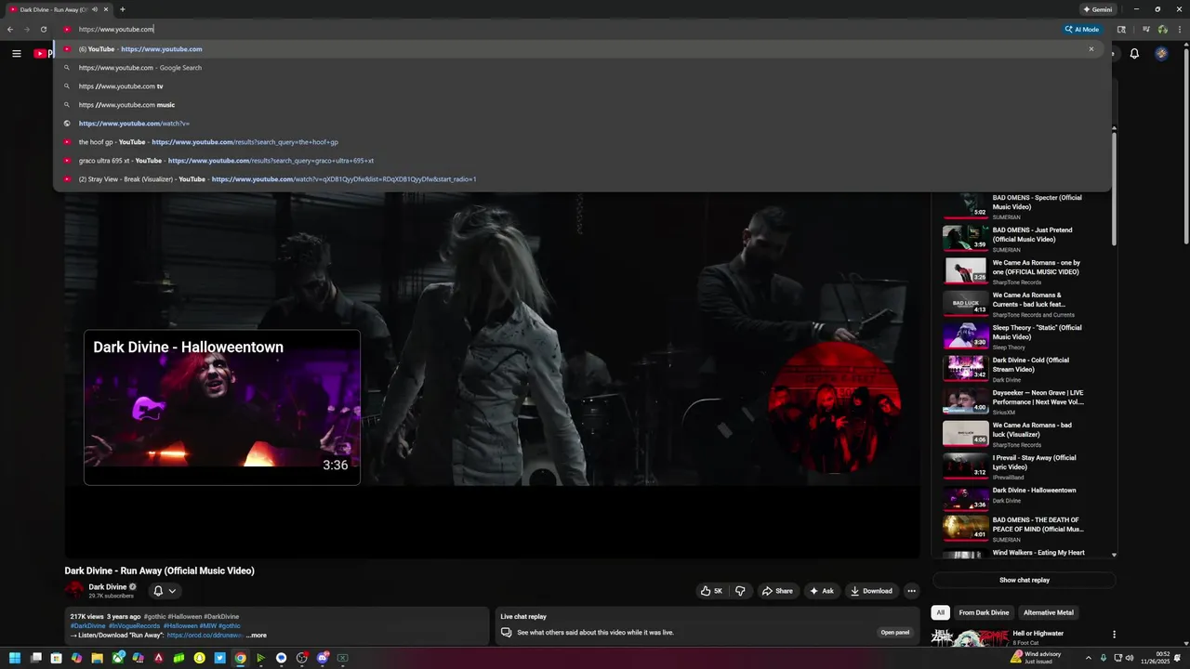Open YouTube account avatar menu
1190x669 pixels.
1161,54
